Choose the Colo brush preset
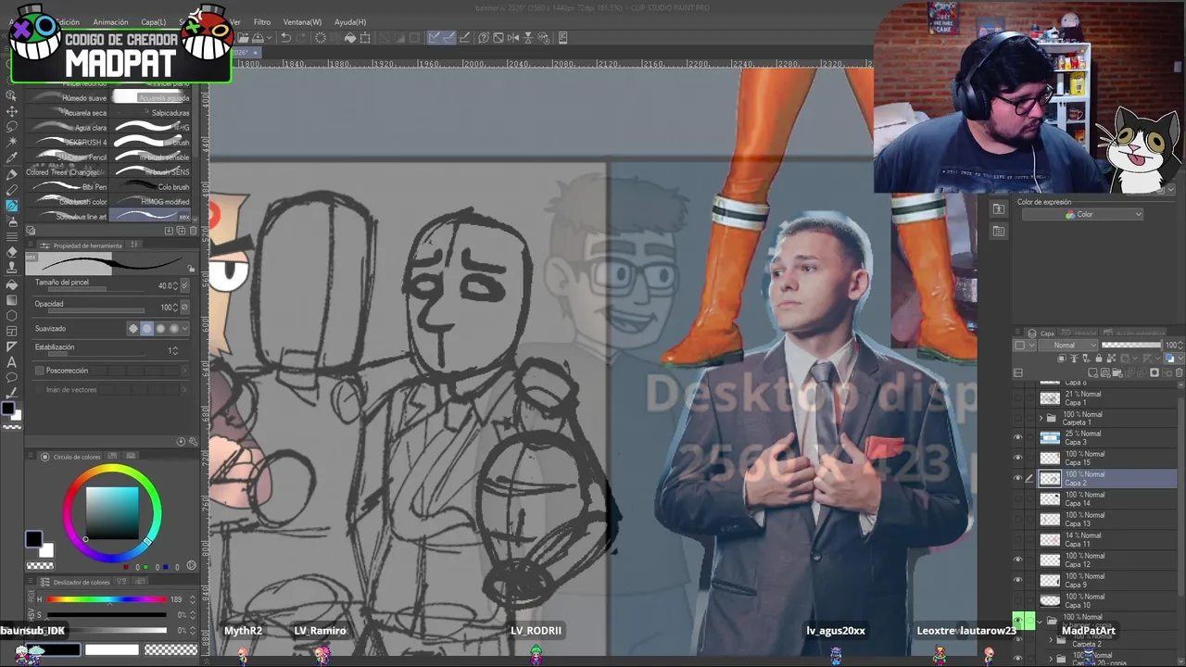The image size is (1186, 667). click(151, 186)
